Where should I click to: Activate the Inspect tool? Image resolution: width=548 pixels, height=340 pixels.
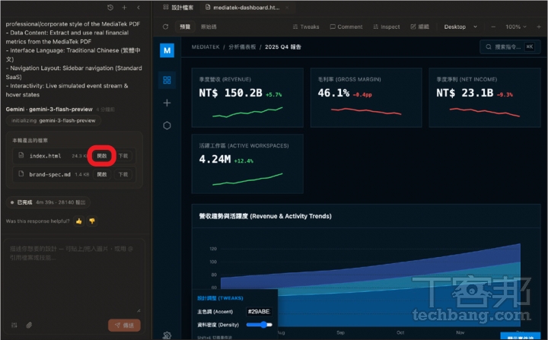(x=386, y=27)
